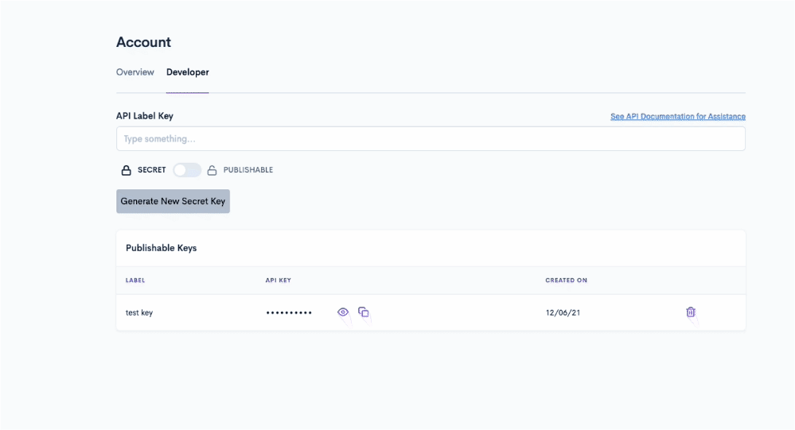Switch to the Overview tab
This screenshot has width=795, height=430.
point(134,72)
